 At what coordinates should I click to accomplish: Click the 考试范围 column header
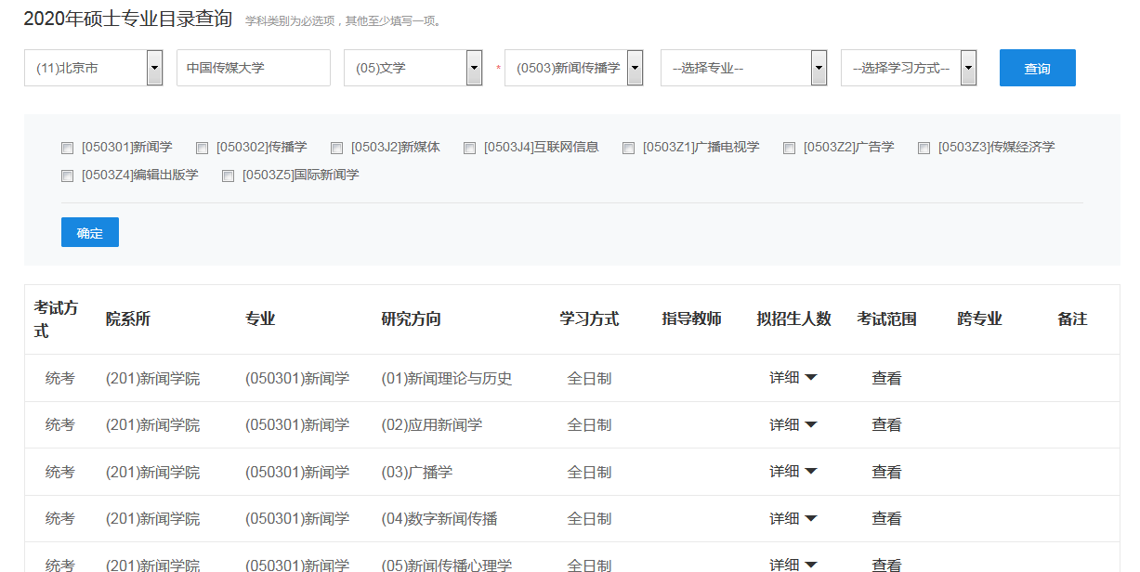[886, 319]
